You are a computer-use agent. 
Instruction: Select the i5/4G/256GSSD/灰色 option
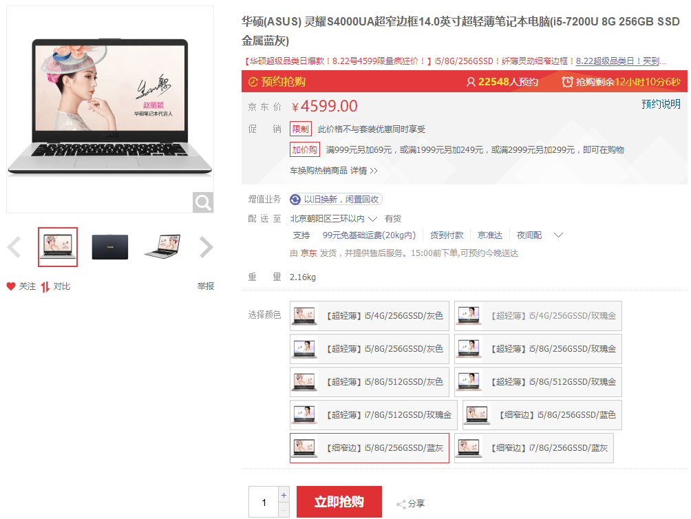point(370,316)
